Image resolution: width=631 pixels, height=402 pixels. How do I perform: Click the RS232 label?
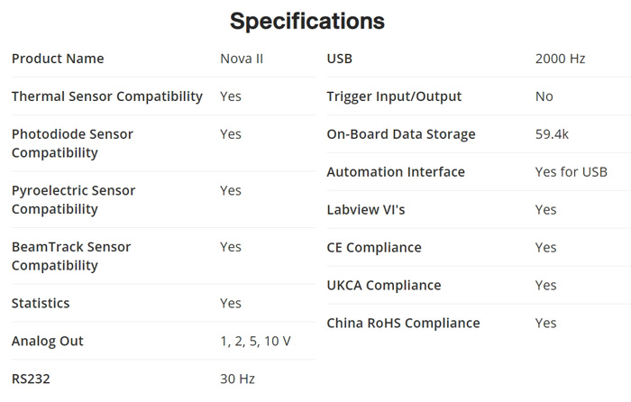(x=31, y=379)
